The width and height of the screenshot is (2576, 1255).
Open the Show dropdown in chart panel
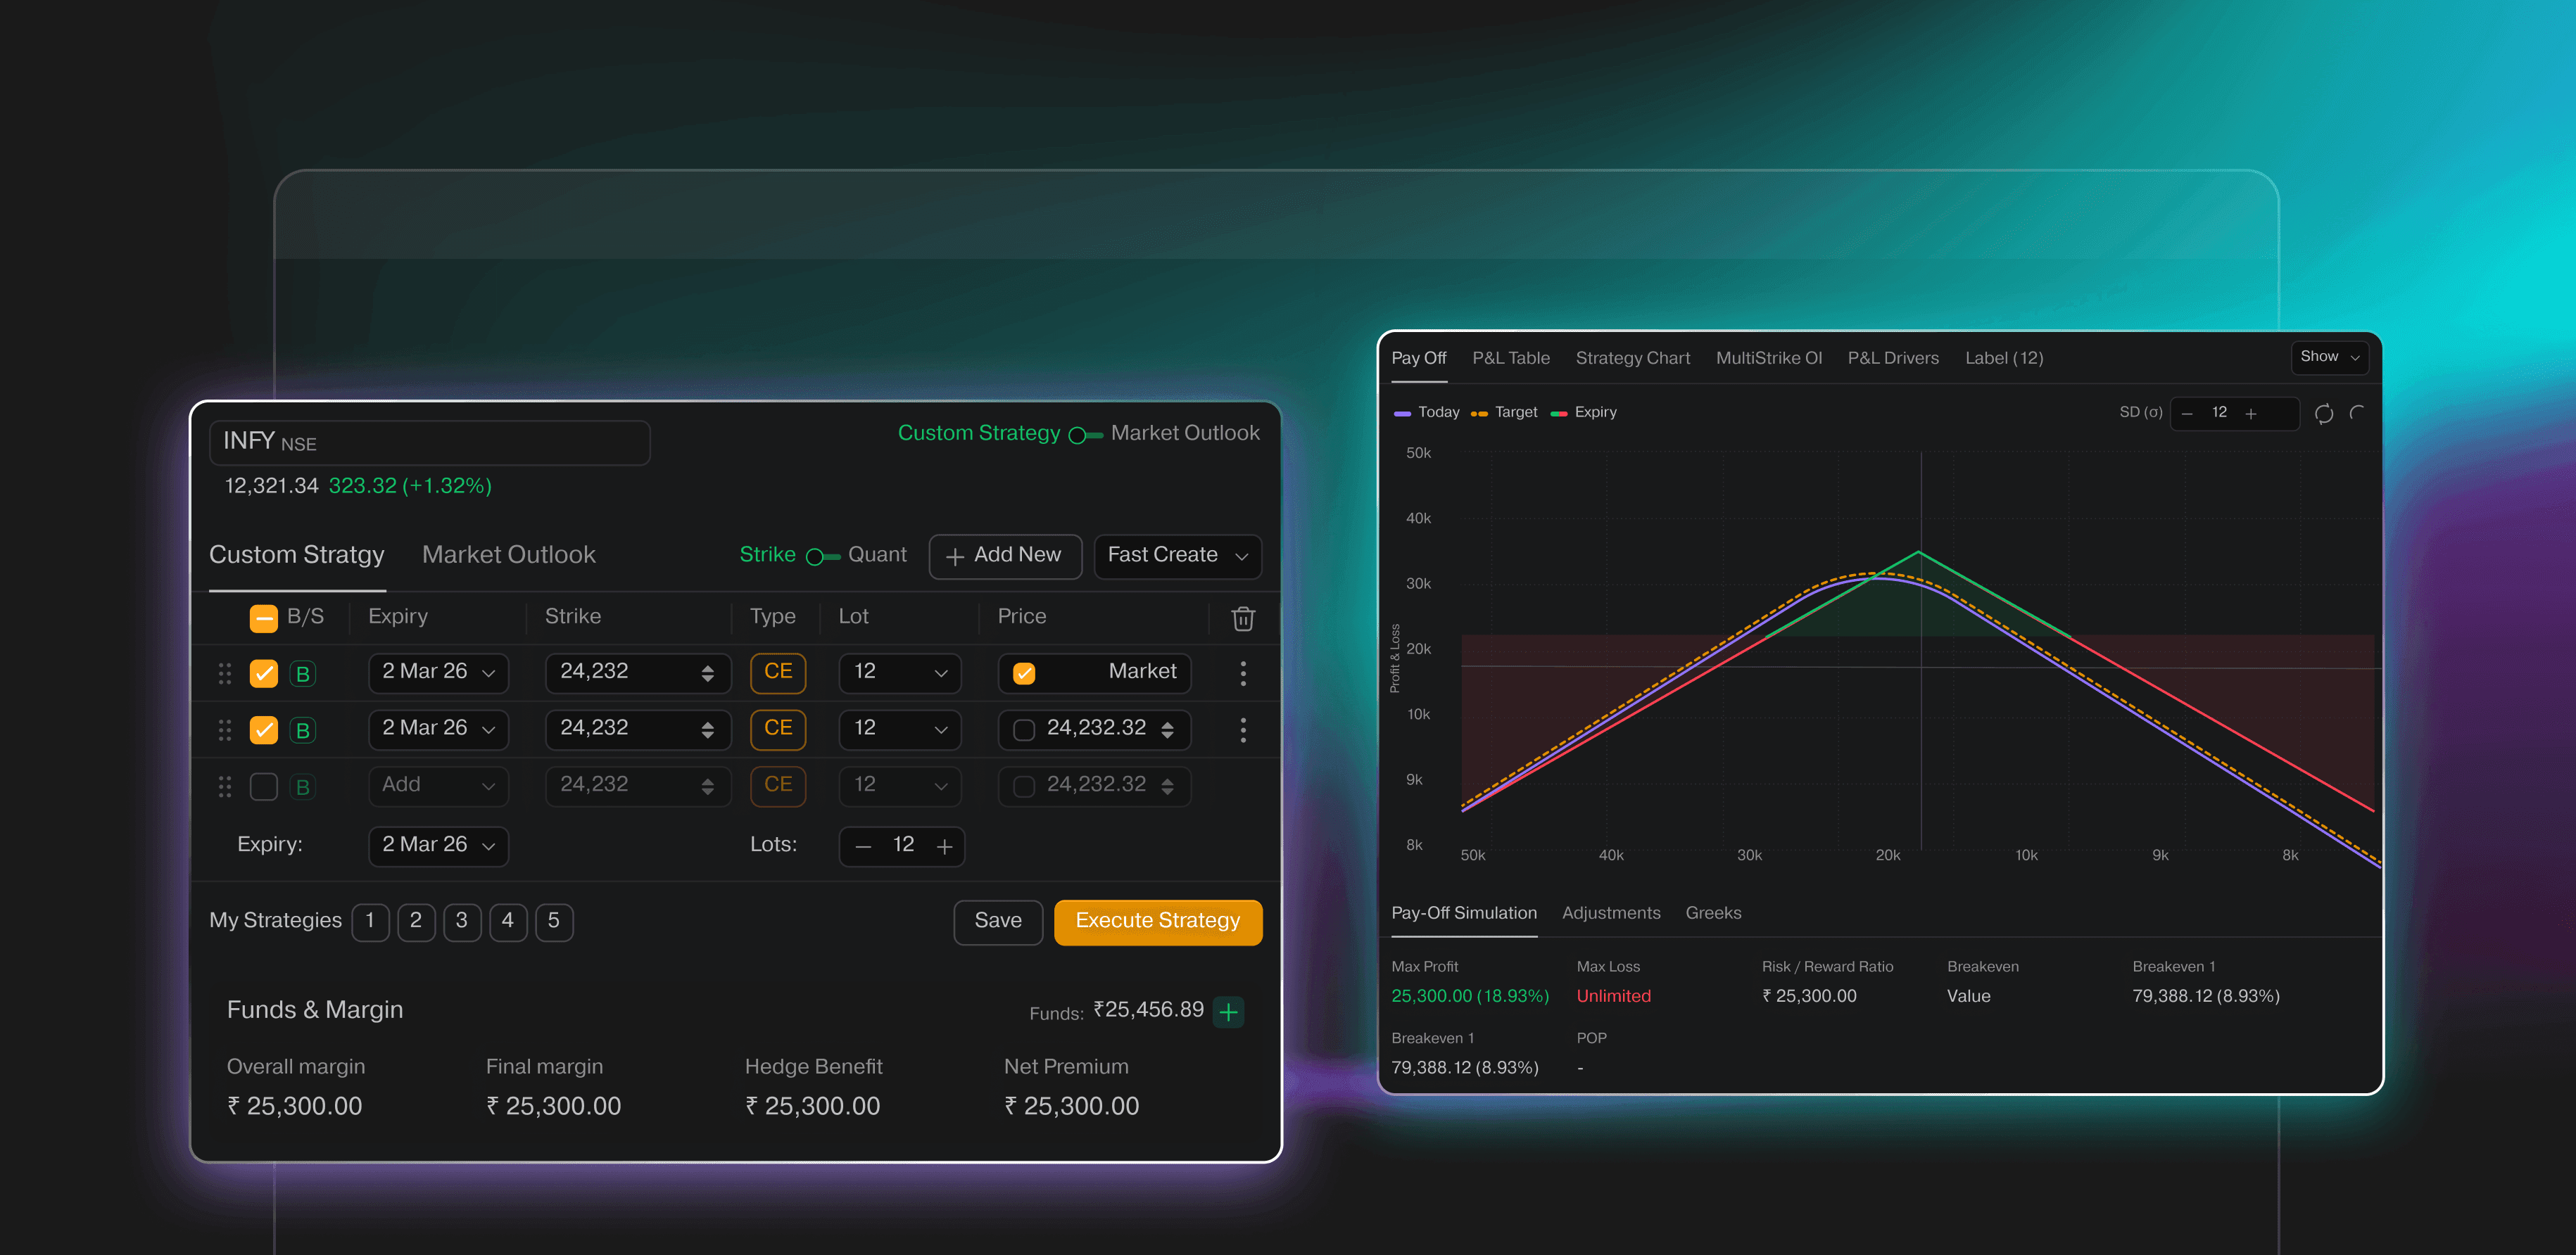point(2329,357)
